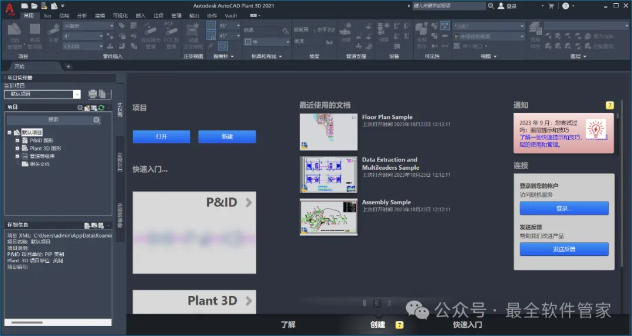Open the 未指定 dropdown in 零件插入 panel

88,26
